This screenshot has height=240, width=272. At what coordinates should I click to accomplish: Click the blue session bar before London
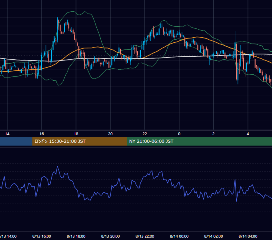tap(16, 141)
